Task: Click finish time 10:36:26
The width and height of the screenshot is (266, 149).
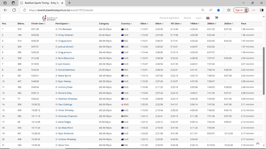Action: coord(35,145)
